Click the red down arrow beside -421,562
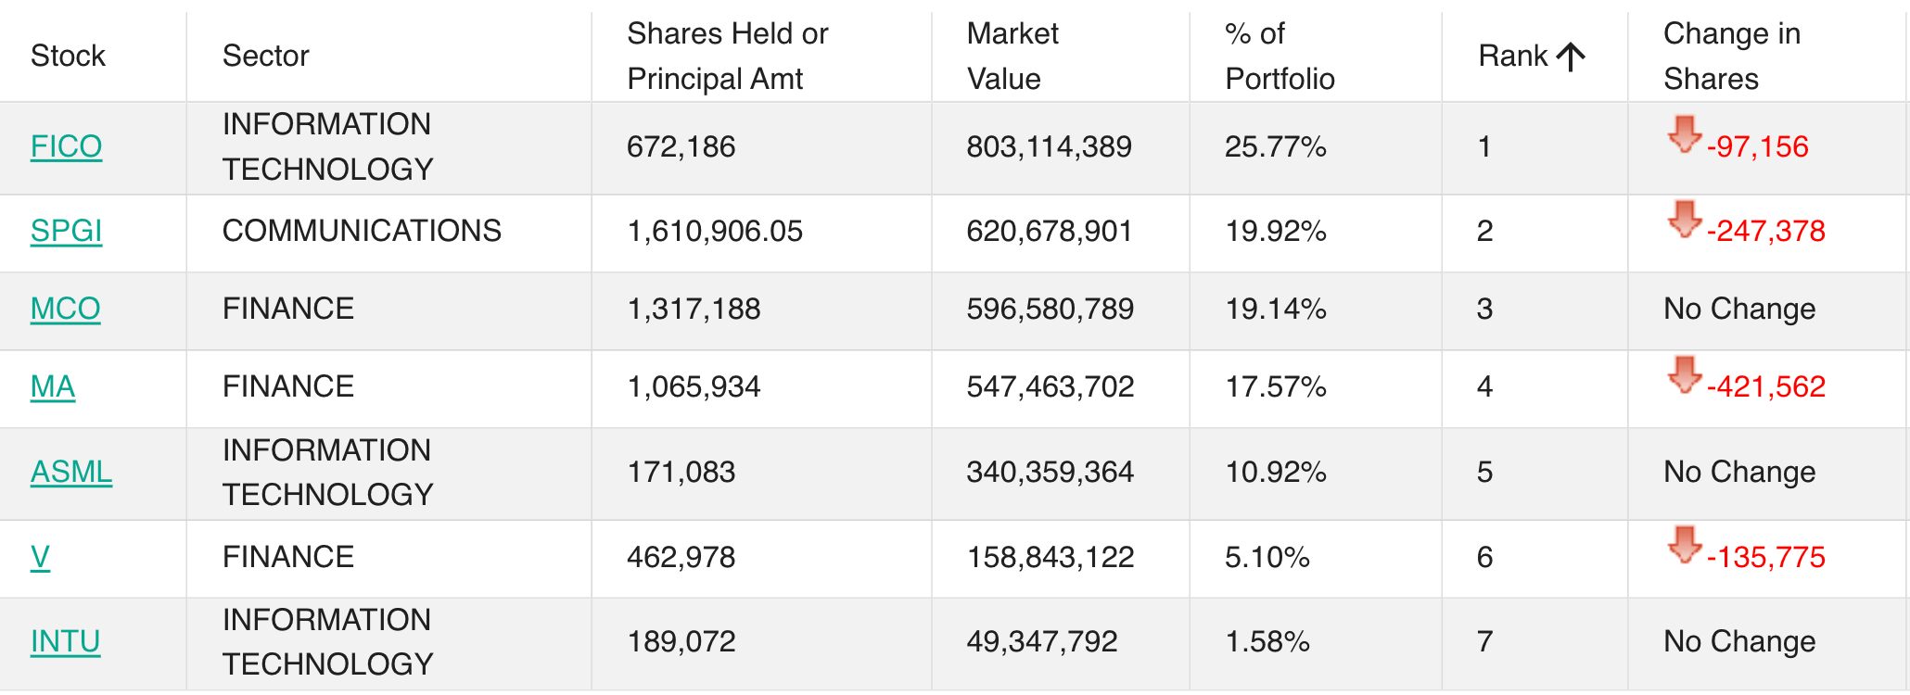This screenshot has width=1910, height=695. [1685, 375]
